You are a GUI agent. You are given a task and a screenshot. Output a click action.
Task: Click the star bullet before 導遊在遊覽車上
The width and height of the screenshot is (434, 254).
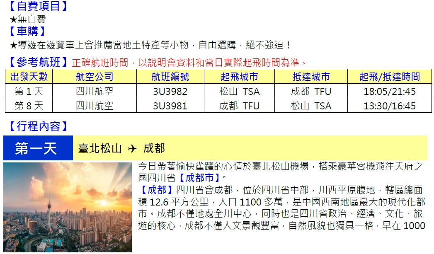(13, 45)
